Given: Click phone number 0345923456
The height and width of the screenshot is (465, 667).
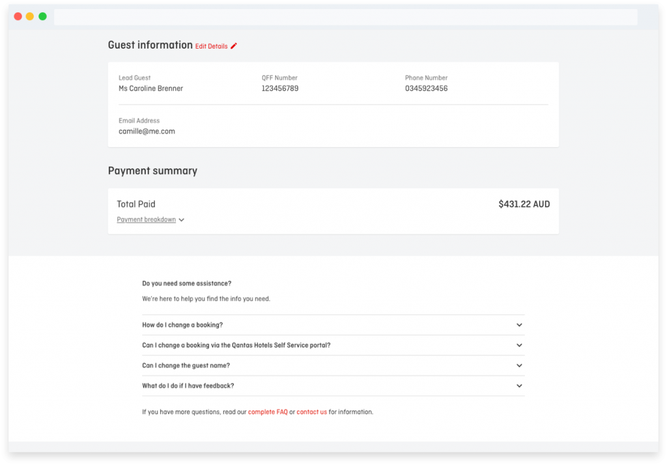Looking at the screenshot, I should 426,89.
